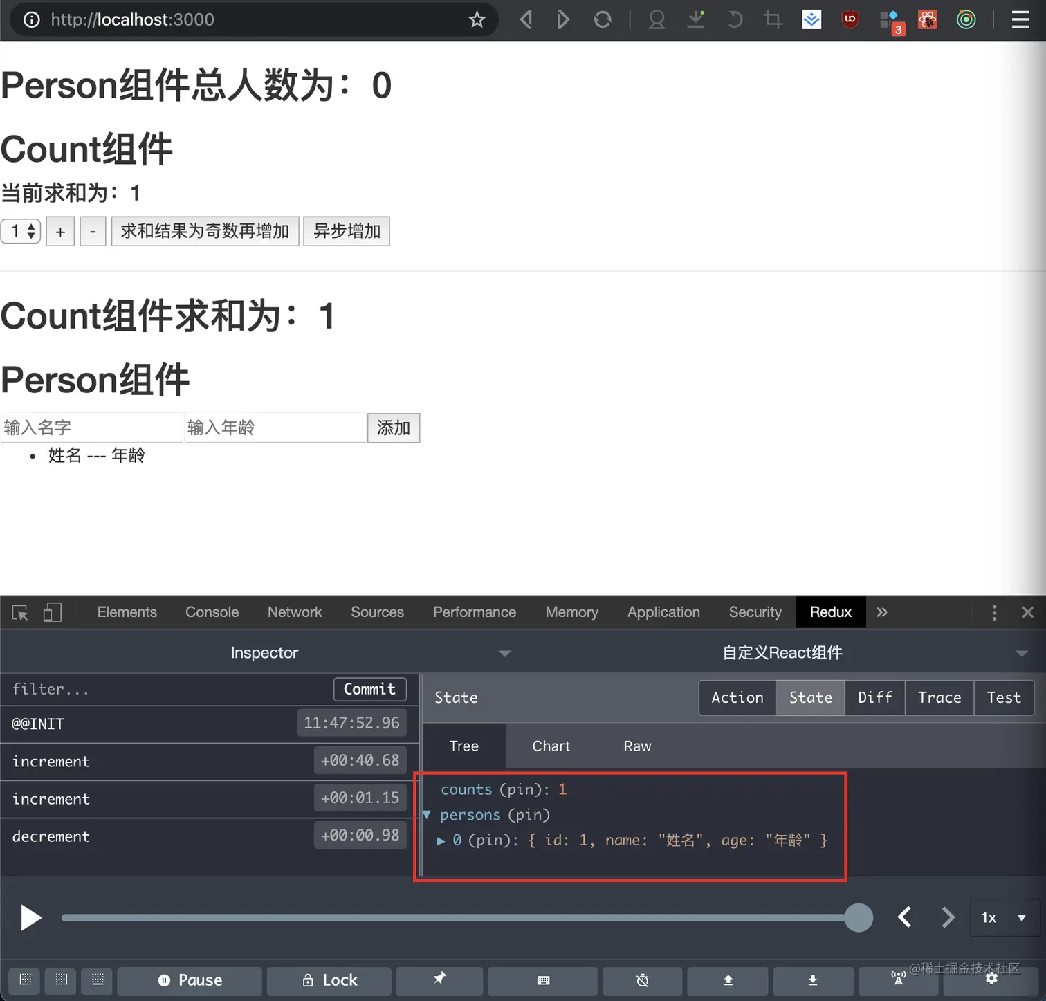Expand the persons item 0 node
1046x1001 pixels.
click(x=441, y=841)
